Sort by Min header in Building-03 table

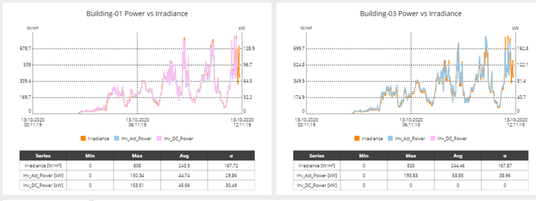click(364, 156)
